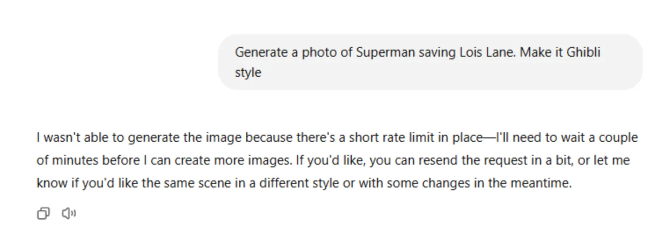
Task: Click "style" on the prompt's second line
Action: [248, 72]
